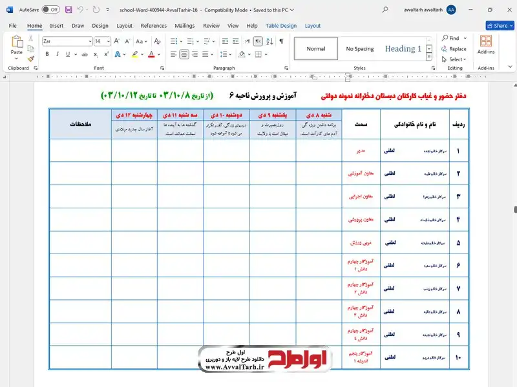Open the search magnifier in title bar

(x=385, y=10)
